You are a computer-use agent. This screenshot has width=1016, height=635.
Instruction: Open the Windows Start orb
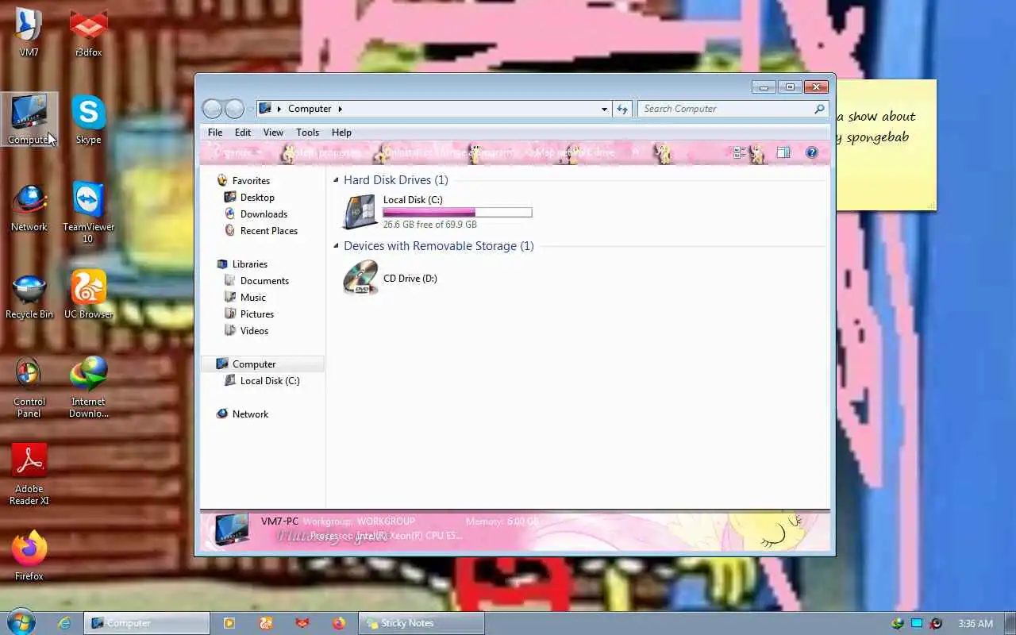click(20, 623)
